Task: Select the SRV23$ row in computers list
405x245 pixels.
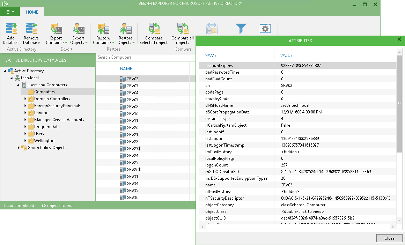Action: pyautogui.click(x=146, y=148)
